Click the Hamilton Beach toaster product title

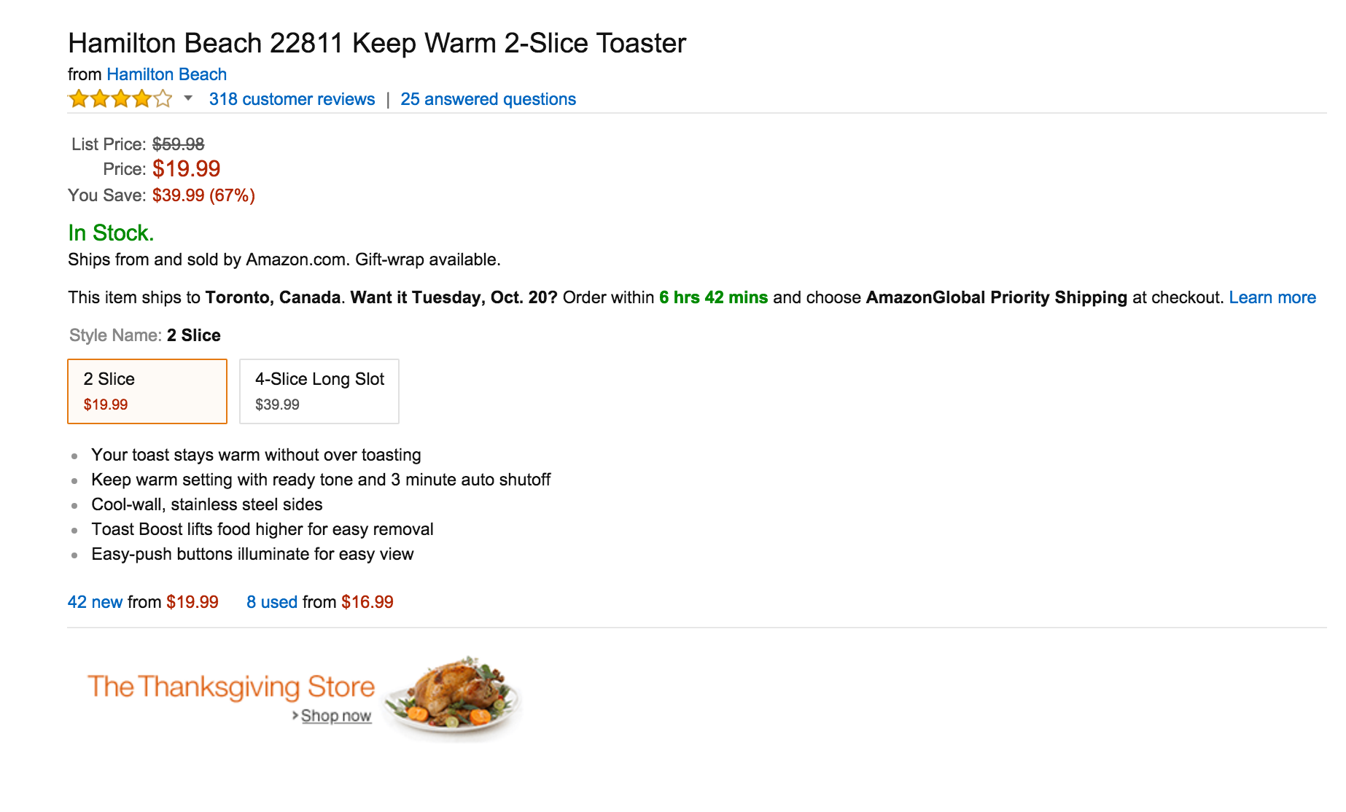(x=377, y=44)
